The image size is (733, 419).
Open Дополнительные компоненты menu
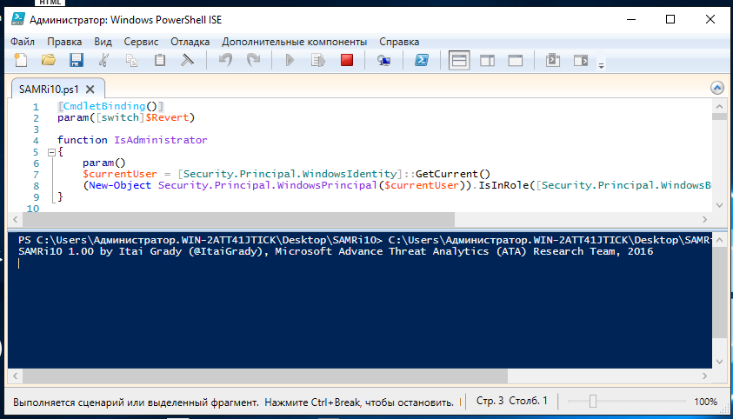(294, 42)
